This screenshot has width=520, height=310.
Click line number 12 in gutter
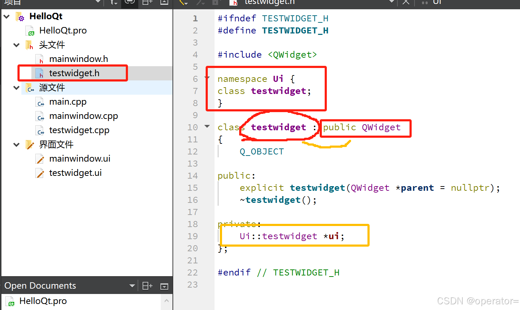(192, 152)
